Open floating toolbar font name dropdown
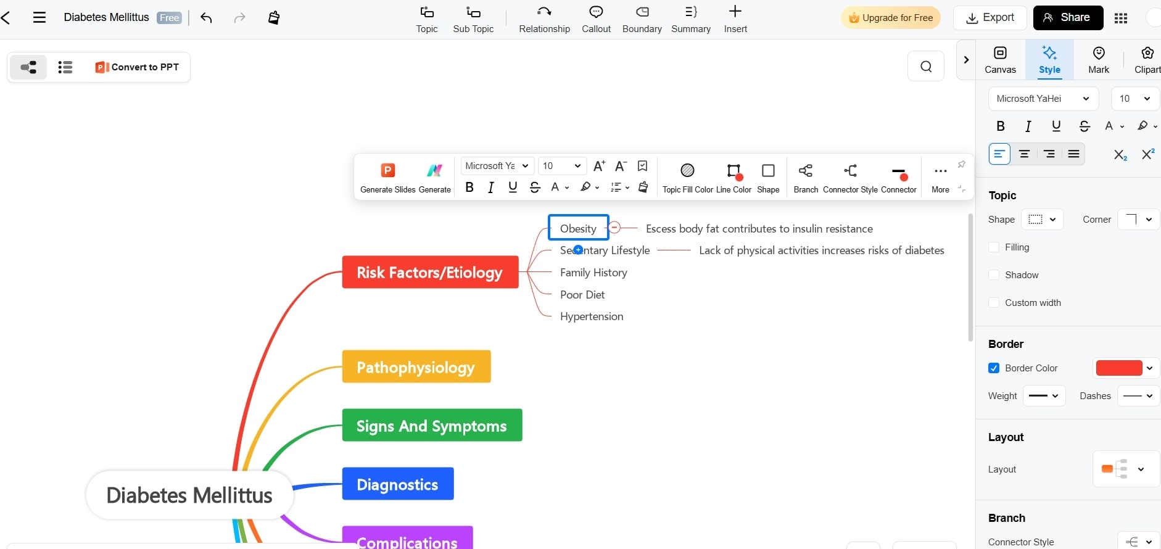Viewport: 1161px width, 549px height. click(x=497, y=166)
